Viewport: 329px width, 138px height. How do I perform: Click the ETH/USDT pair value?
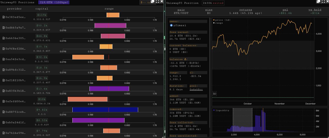point(181,13)
